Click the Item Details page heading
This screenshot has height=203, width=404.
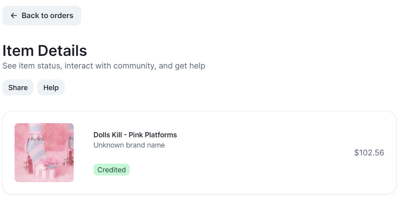[x=45, y=51]
